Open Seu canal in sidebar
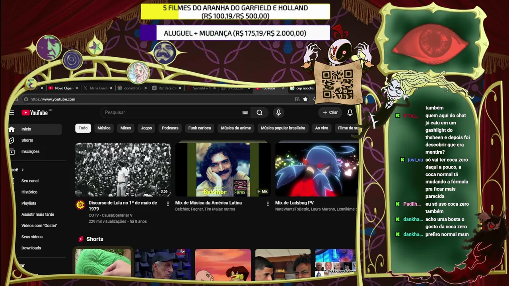 (30, 181)
